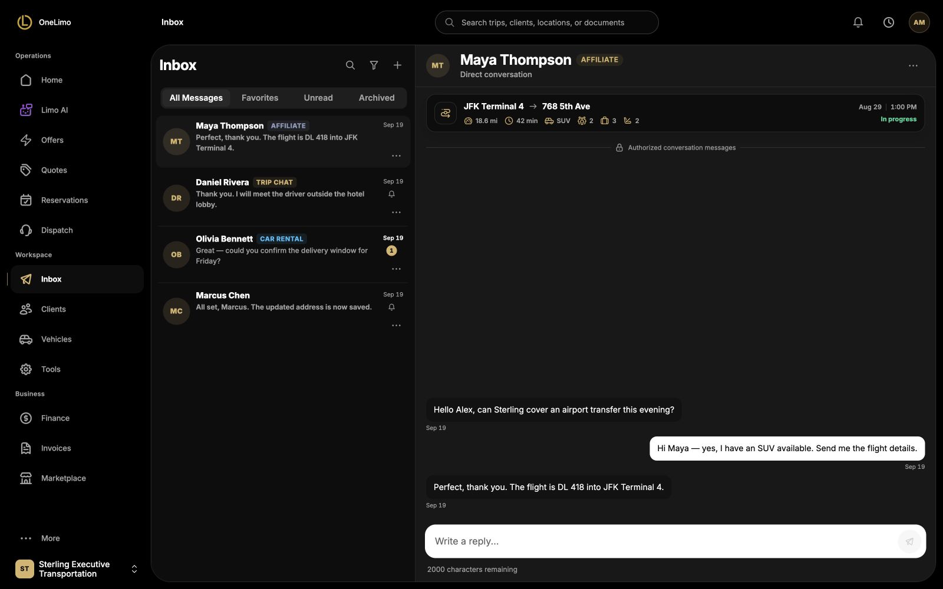Open Invoices in the sidebar
943x589 pixels.
77,448
